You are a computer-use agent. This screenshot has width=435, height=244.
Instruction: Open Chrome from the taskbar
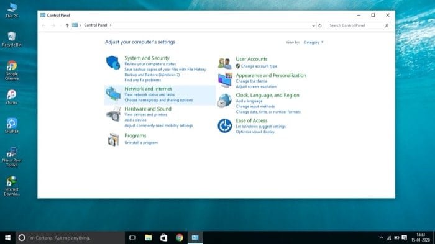pos(180,238)
